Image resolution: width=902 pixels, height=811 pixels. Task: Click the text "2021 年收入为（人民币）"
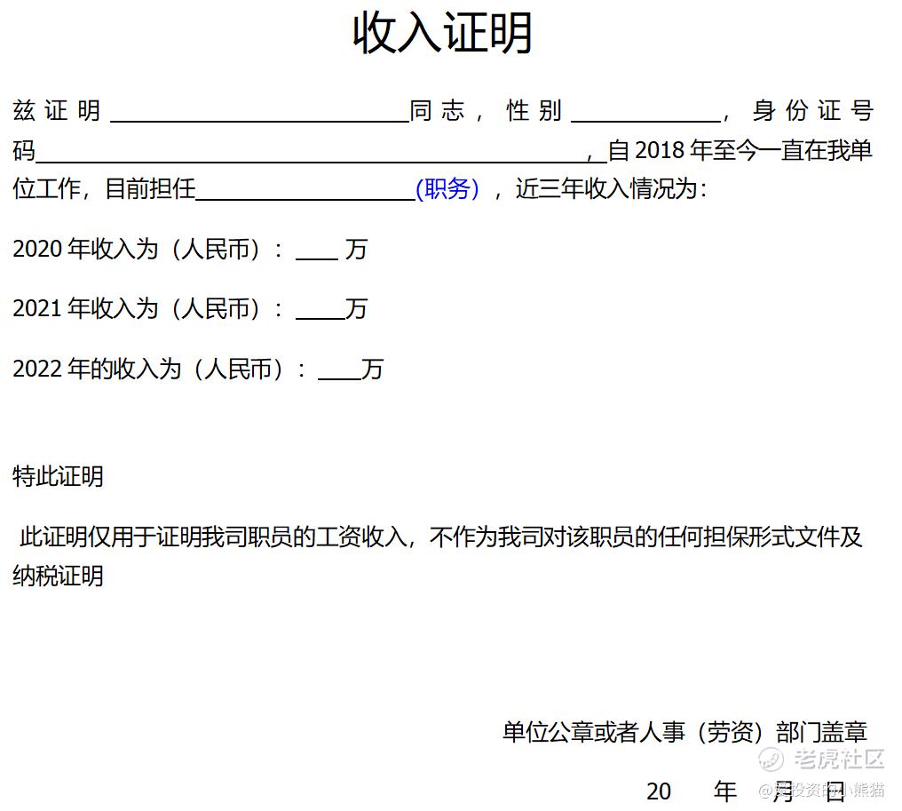click(x=138, y=310)
